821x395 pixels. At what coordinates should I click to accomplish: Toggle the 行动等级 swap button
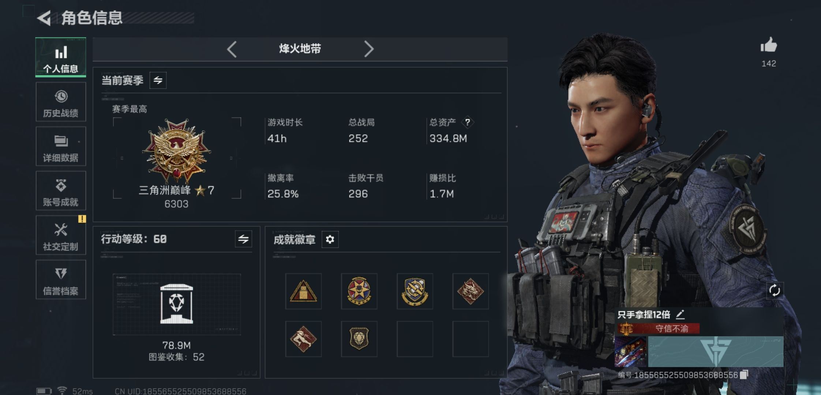243,239
